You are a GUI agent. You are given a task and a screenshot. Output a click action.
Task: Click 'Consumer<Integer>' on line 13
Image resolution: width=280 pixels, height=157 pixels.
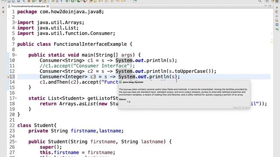point(63,77)
